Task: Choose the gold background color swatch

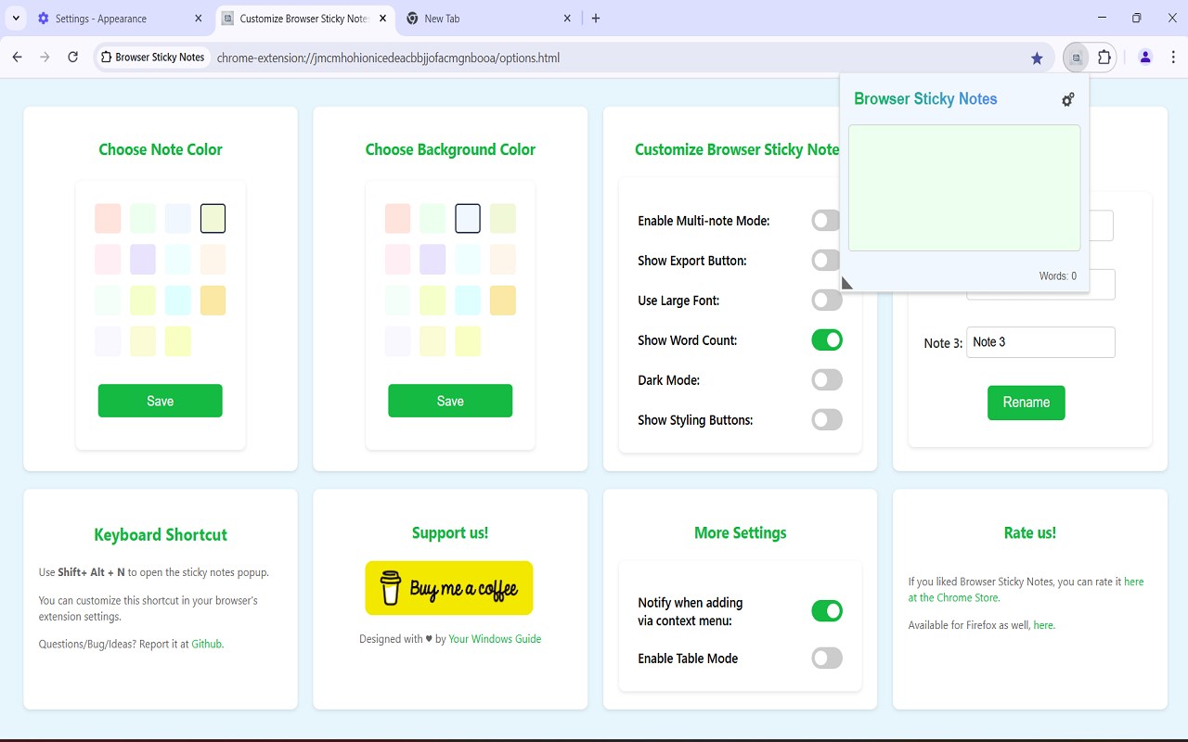Action: pyautogui.click(x=503, y=301)
